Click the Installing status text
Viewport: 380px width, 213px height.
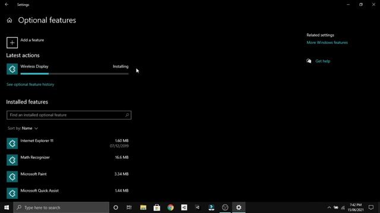[121, 66]
